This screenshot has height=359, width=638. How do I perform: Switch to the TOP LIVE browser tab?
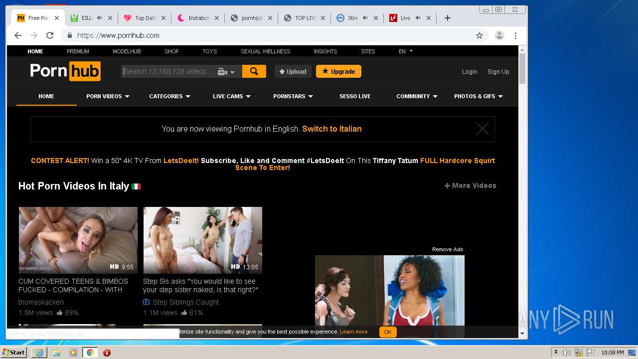pyautogui.click(x=304, y=18)
